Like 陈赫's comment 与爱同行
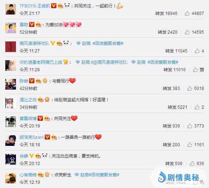Screen dimensions: 209x188 point(189,89)
